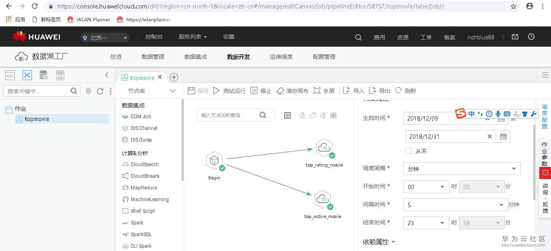The image size is (551, 251).
Task: Select the Begin node on canvas
Action: [x=214, y=161]
